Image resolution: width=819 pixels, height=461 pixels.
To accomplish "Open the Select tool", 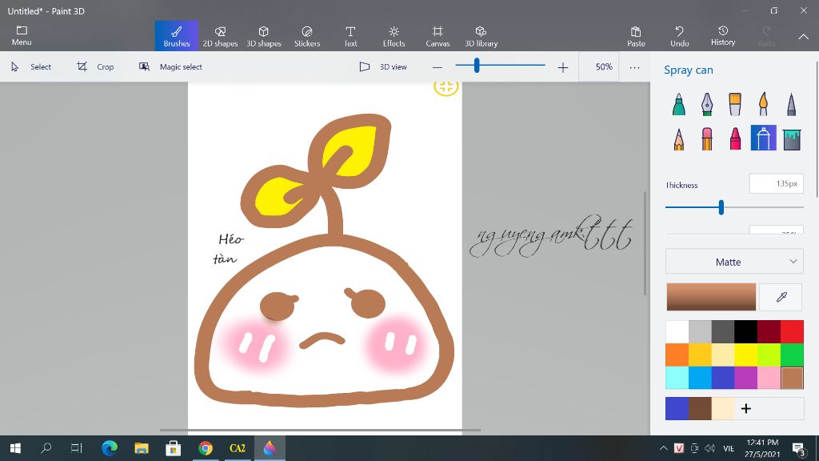I will 31,67.
